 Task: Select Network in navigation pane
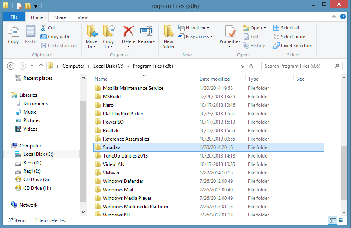coord(24,205)
